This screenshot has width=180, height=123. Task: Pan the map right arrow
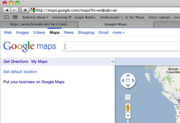133,81
